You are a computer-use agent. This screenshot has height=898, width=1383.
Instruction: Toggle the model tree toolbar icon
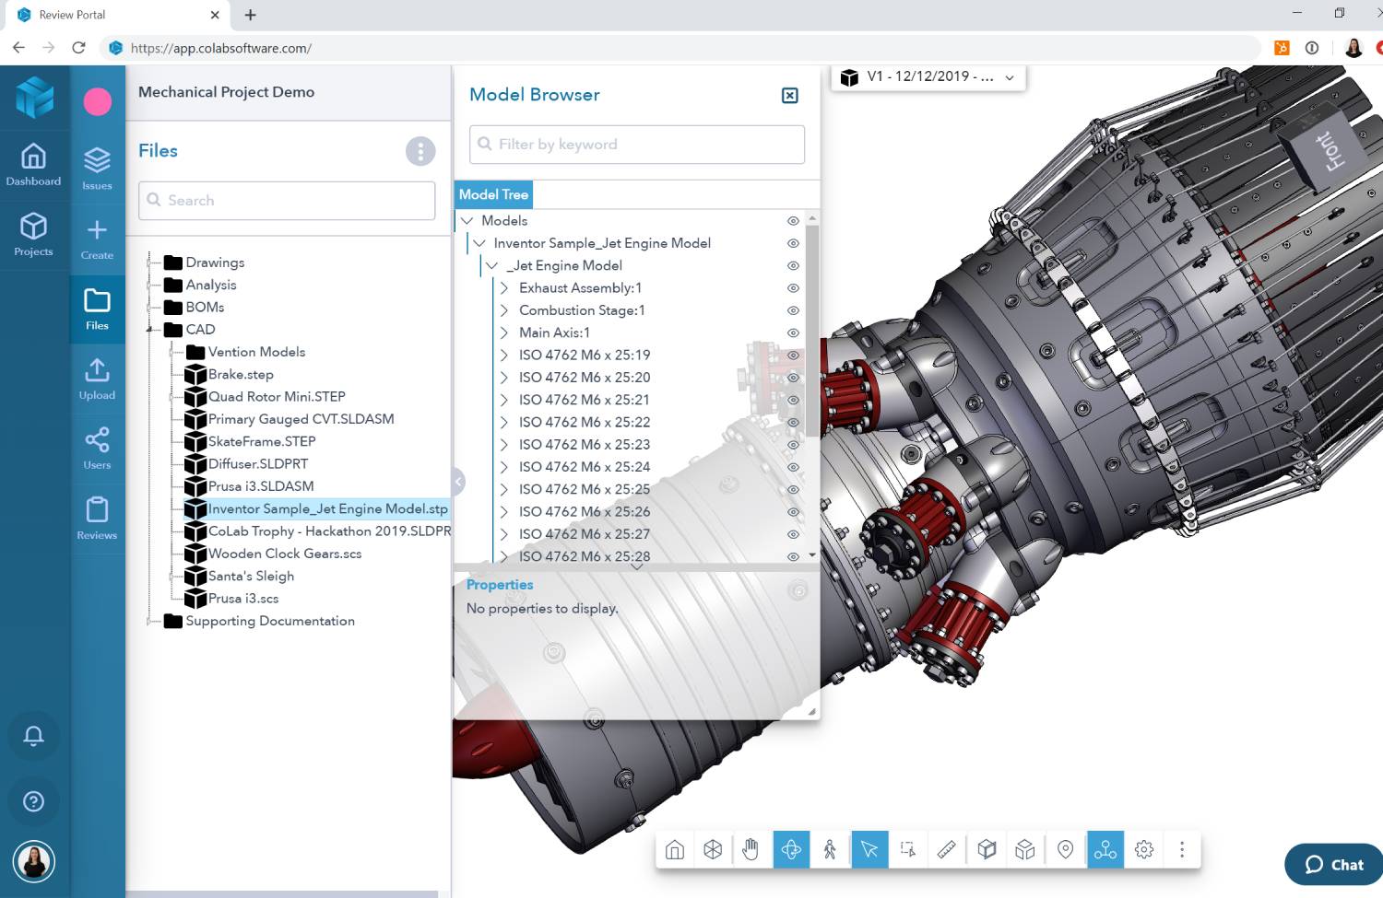point(1105,849)
